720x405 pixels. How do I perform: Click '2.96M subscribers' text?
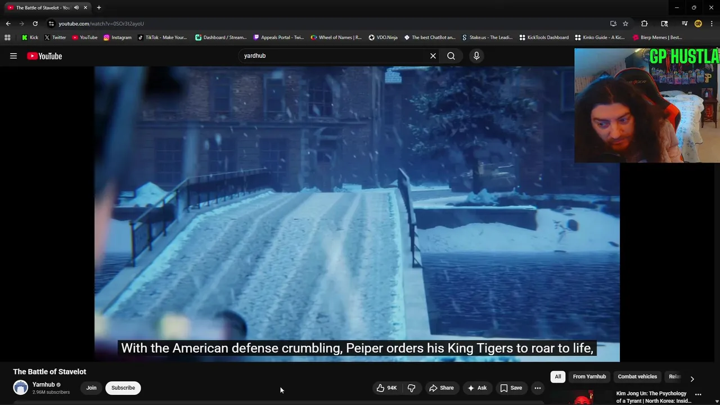tap(51, 392)
